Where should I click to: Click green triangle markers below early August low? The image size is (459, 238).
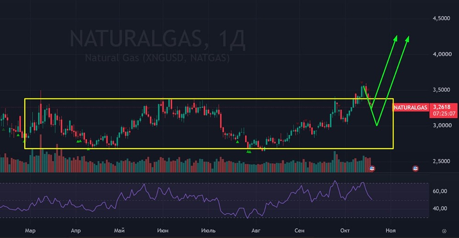[x=248, y=152]
